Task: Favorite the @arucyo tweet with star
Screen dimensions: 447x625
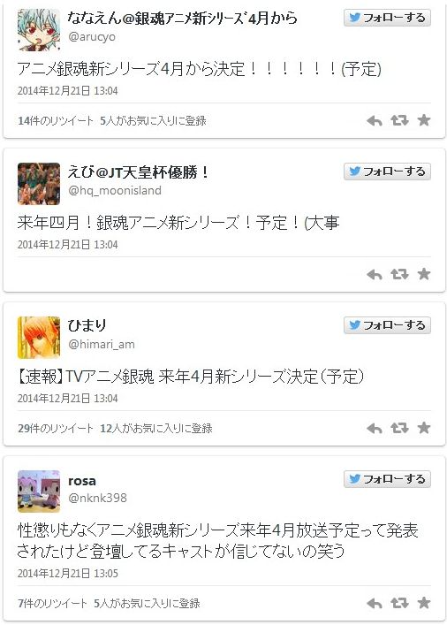Action: coord(424,120)
